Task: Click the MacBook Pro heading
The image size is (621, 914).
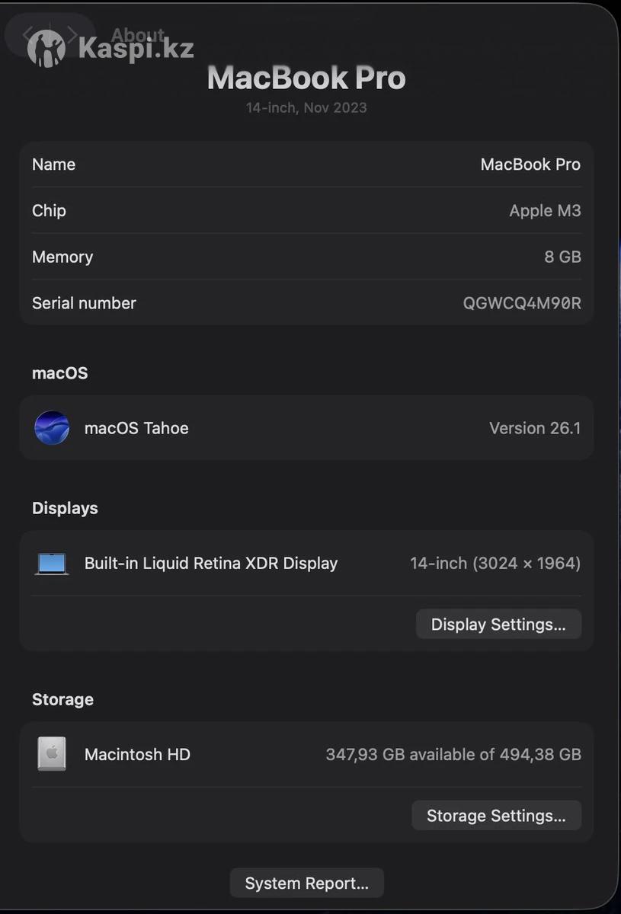Action: [x=306, y=78]
